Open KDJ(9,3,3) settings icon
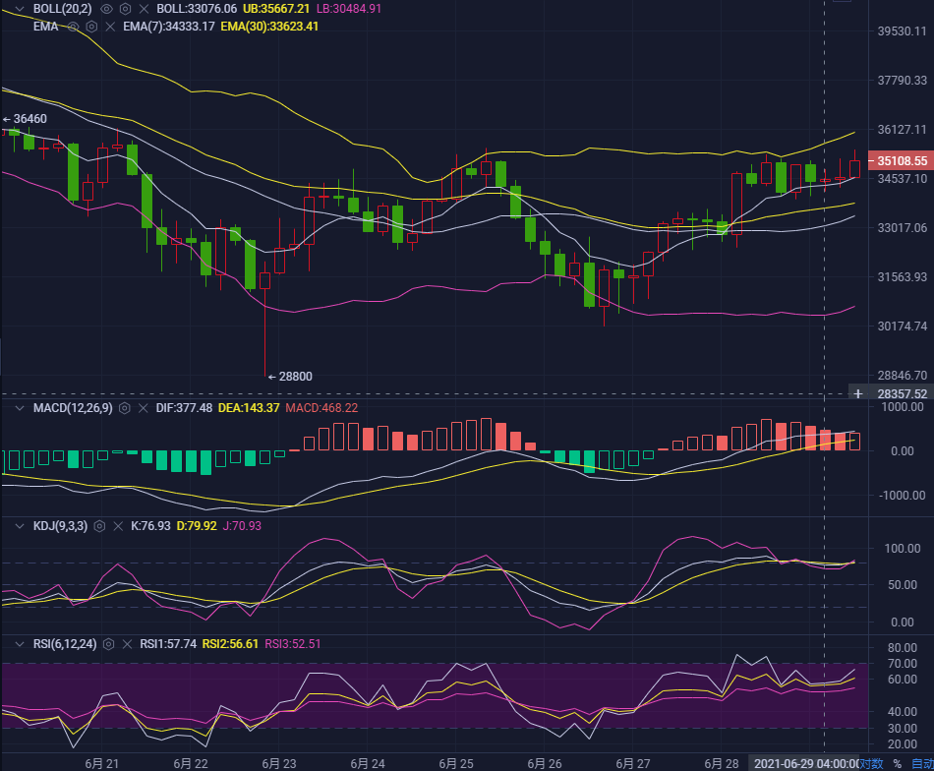 pos(99,526)
